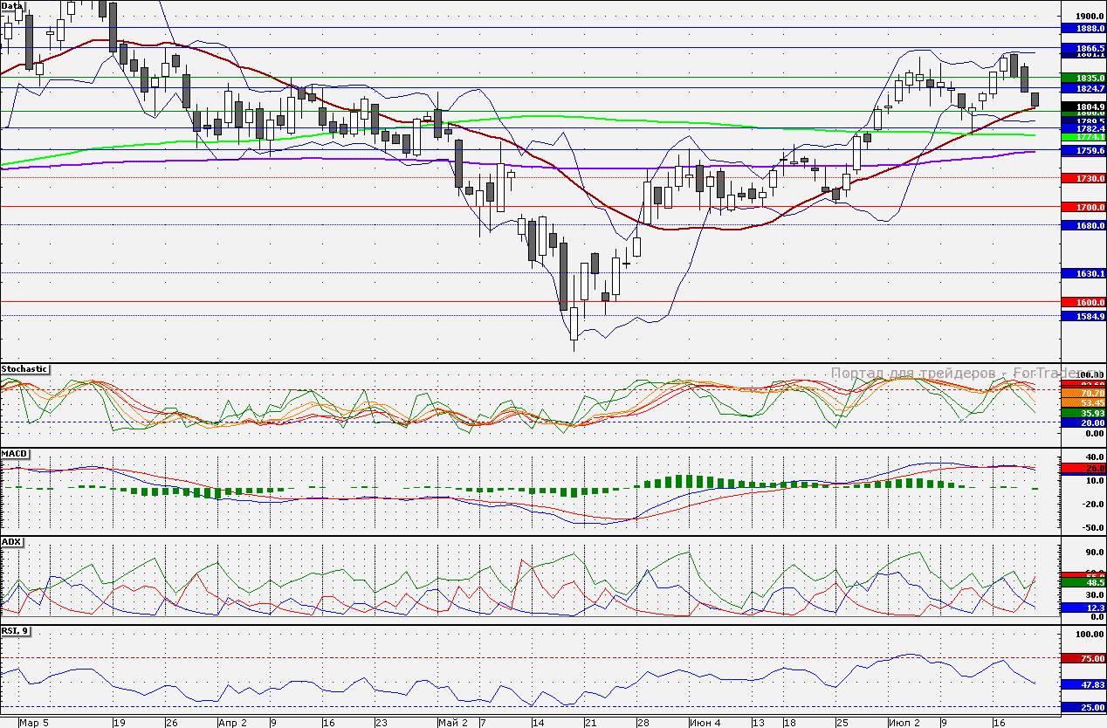The image size is (1107, 728).
Task: Click the black 1804.9 current price tag
Action: [x=1083, y=106]
